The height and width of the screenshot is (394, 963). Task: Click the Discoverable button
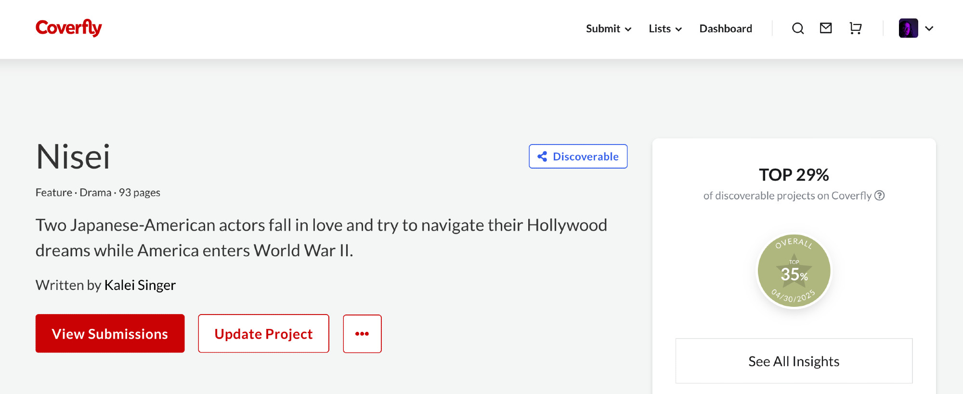click(x=578, y=157)
